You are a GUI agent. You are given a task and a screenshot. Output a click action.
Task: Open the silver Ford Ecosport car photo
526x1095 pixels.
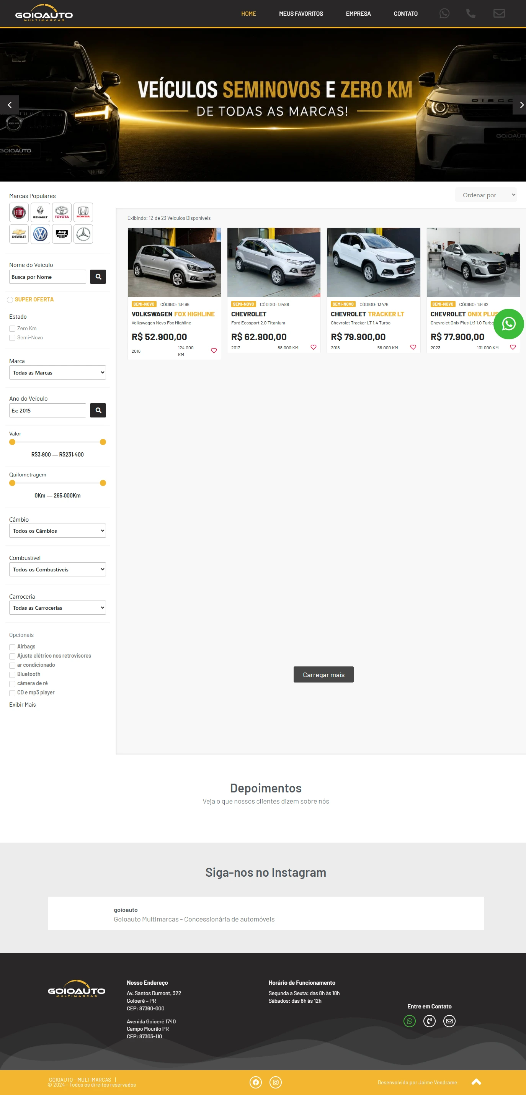[274, 262]
